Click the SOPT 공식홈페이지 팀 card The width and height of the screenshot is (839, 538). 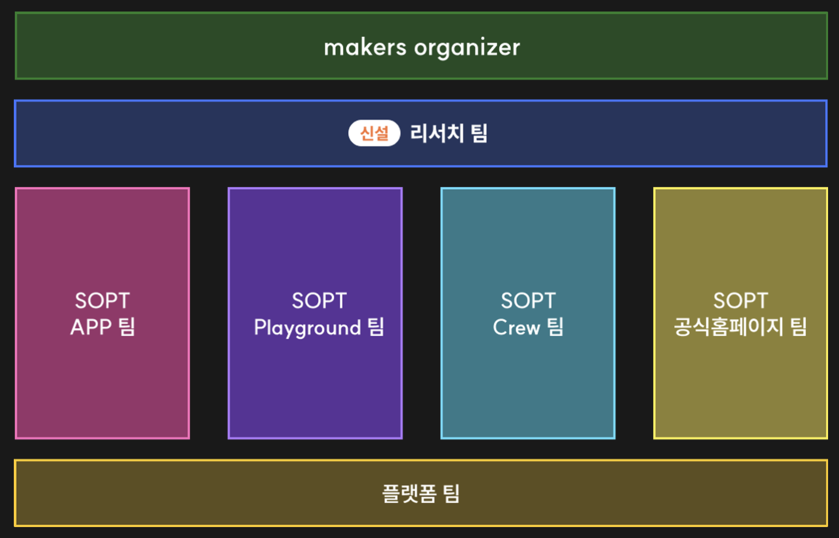point(741,313)
